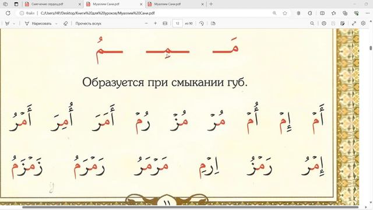373x210 pixels.
Task: Save the PDF file
Action: [333, 23]
